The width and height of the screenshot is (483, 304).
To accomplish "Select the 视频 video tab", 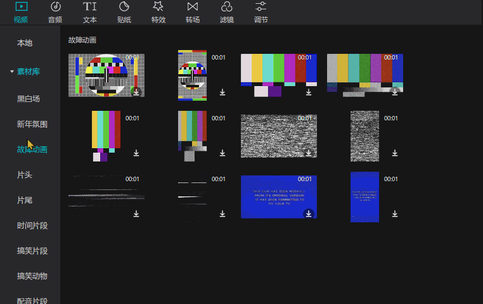I will coord(21,12).
